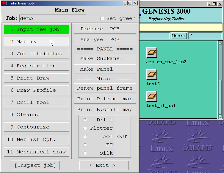Run step 8 Cleanup
The width and height of the screenshot is (224, 173).
point(36,115)
